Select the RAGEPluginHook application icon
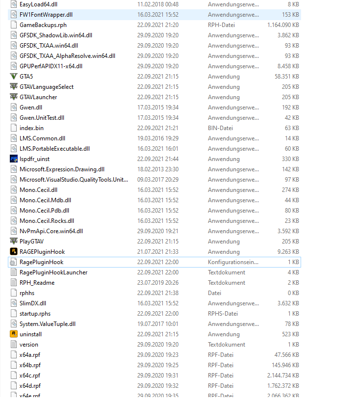Screen dimensions: 357x405 point(14,251)
